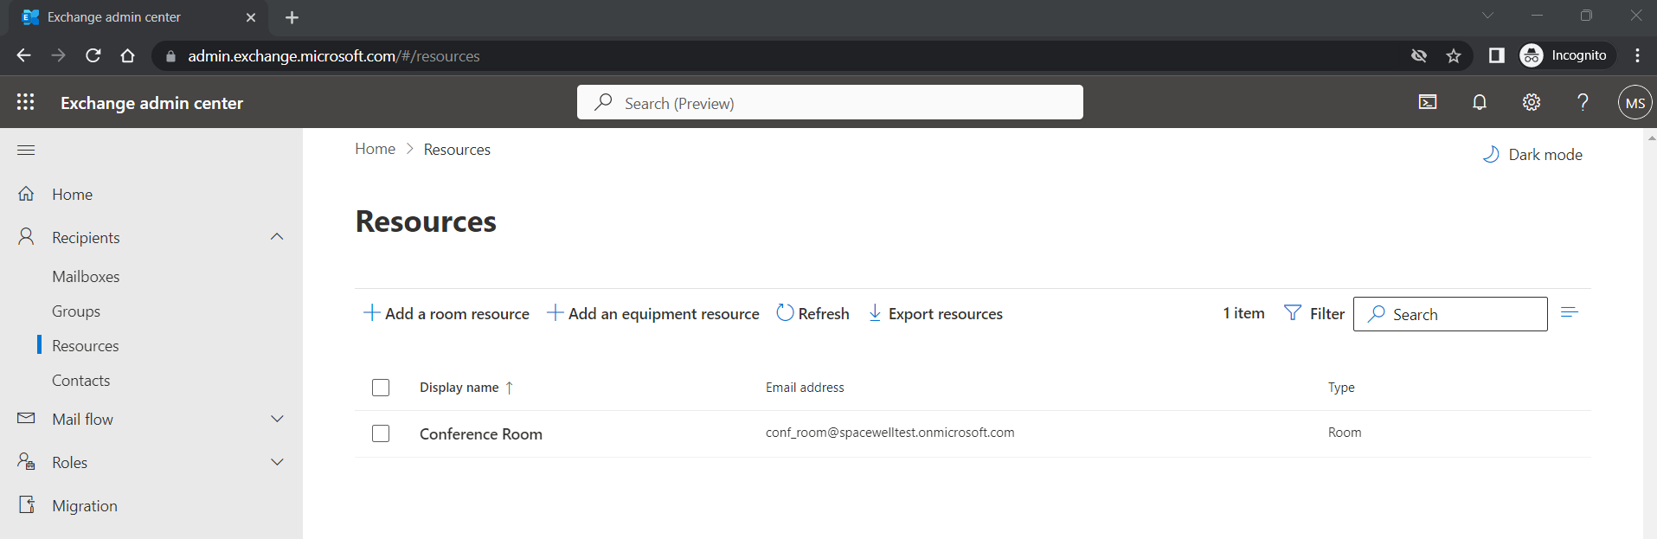This screenshot has height=539, width=1657.
Task: Open the help question mark icon
Action: [1583, 102]
